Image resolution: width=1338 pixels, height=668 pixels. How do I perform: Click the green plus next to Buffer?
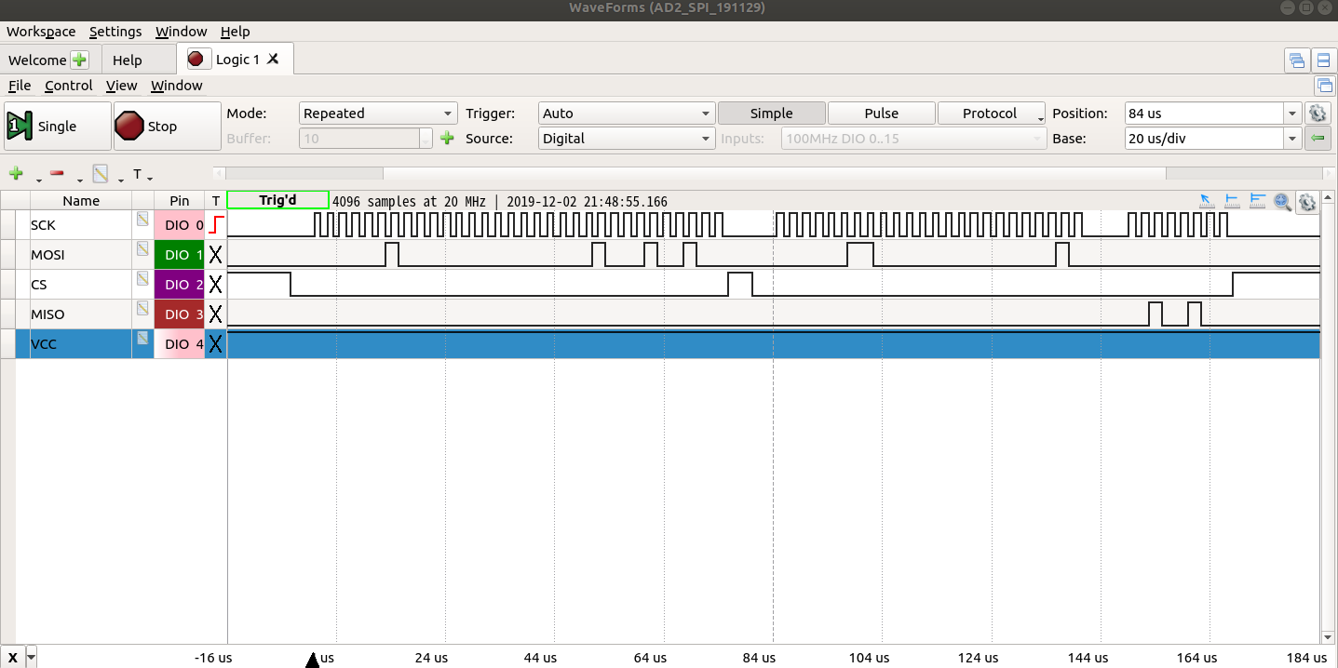(x=447, y=139)
